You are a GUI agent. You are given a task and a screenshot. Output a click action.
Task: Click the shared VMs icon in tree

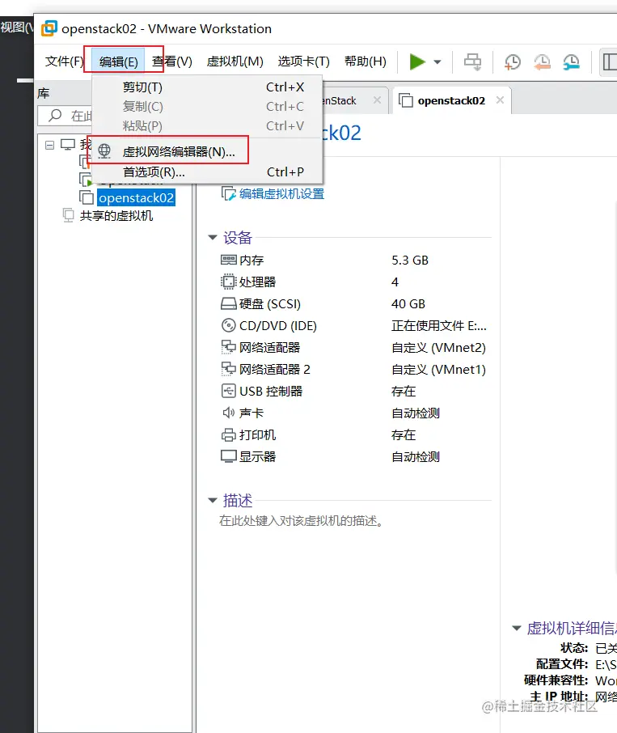tap(68, 215)
